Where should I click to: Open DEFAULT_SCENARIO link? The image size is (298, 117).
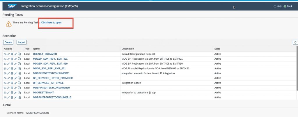click(45, 54)
